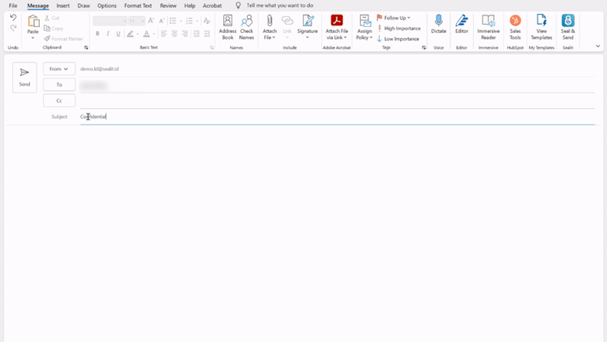Switch to the Insert tab
The image size is (607, 342).
coord(63,6)
